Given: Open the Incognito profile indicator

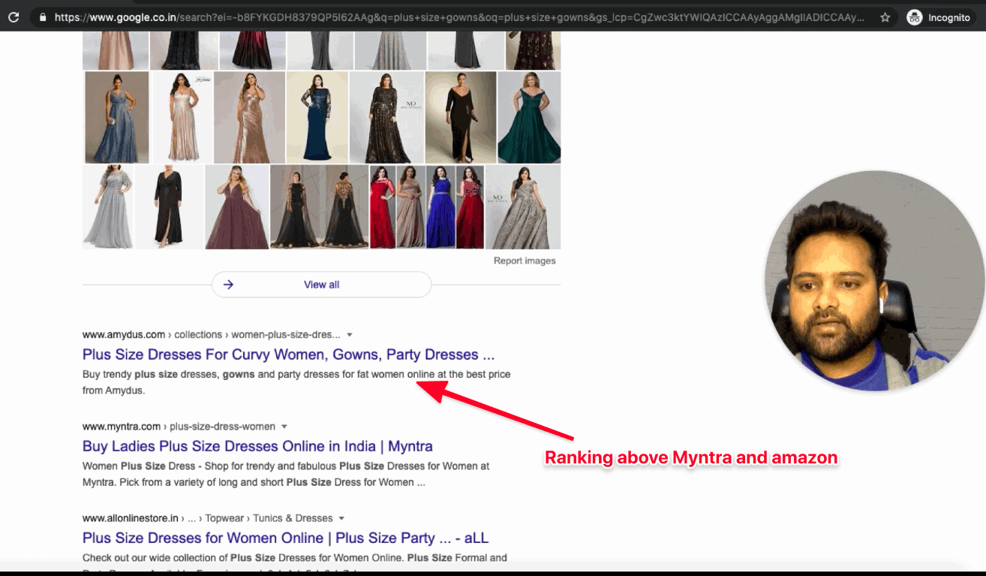Looking at the screenshot, I should (940, 17).
